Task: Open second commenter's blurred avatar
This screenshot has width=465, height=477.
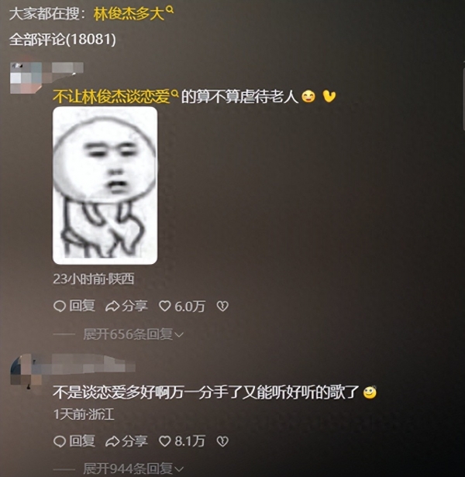Action: coord(26,370)
